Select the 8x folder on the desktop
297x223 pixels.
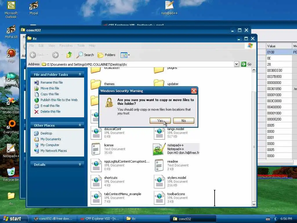pyautogui.click(x=11, y=198)
